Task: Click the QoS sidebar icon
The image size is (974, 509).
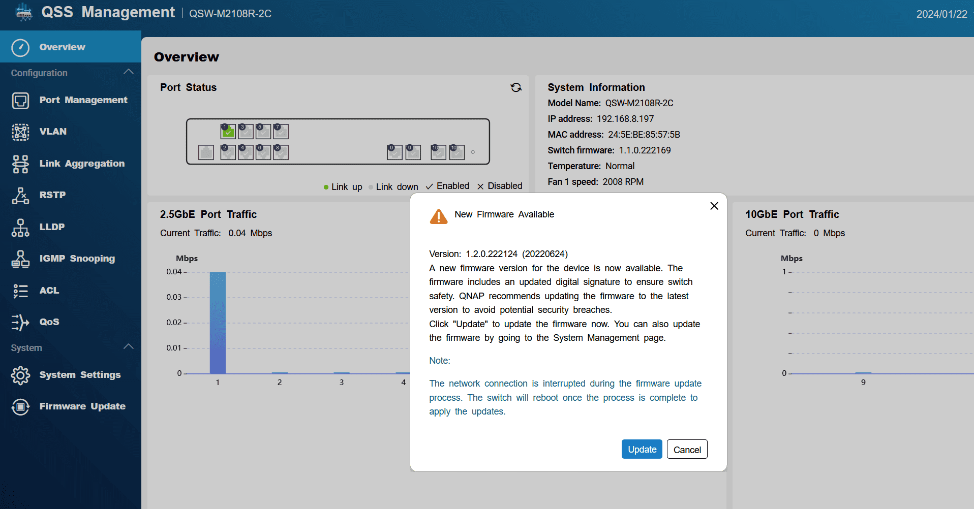Action: [x=20, y=322]
